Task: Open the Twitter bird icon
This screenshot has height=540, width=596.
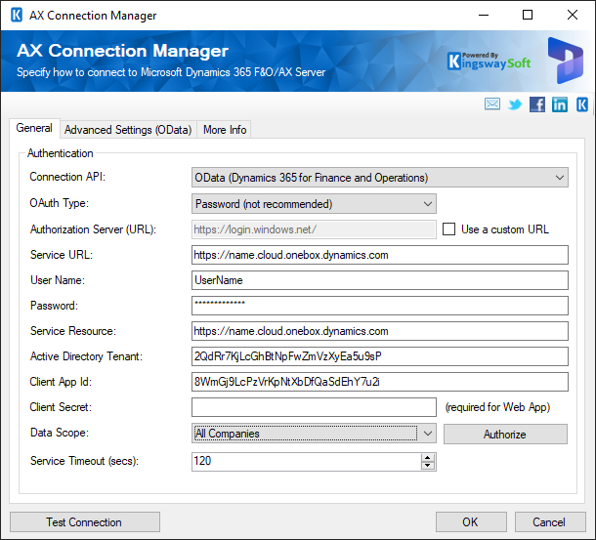Action: [515, 104]
